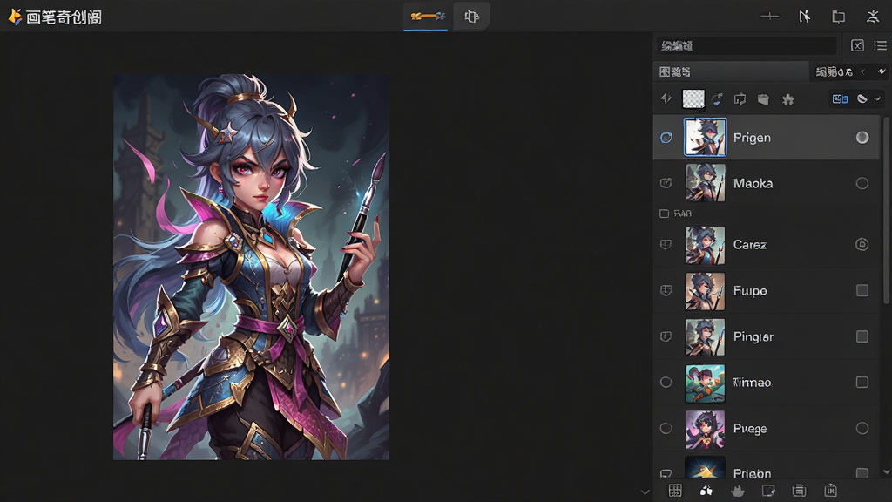Click the Maoka layer name
892x502 pixels.
753,183
